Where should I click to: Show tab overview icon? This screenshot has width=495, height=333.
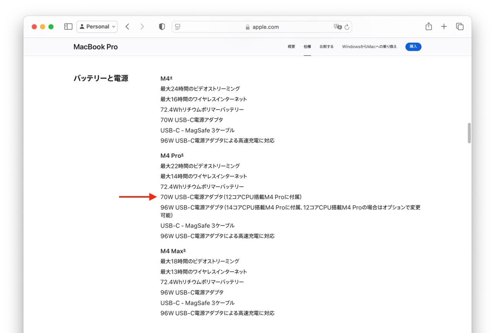[460, 27]
